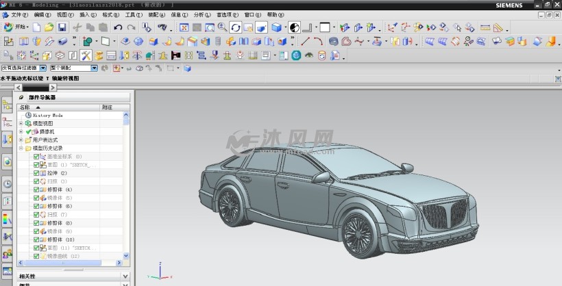562x286 pixels.
Task: Open the 视图 menu
Action: tap(65, 14)
